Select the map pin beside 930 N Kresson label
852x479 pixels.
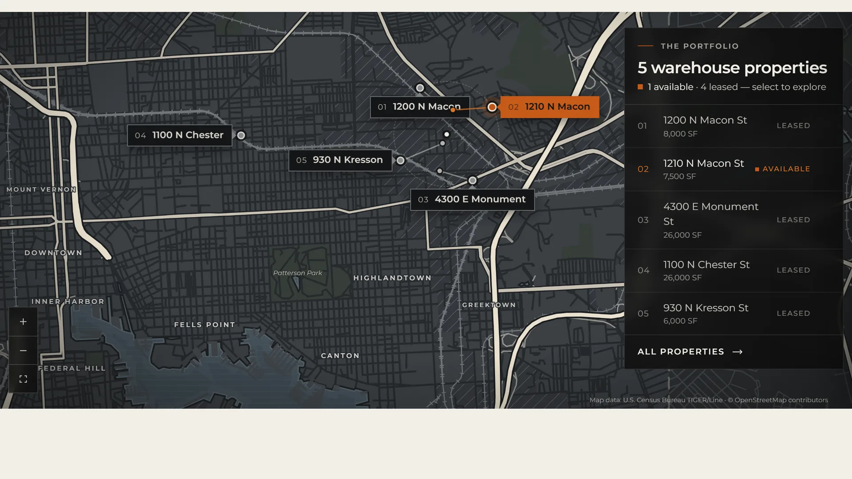pyautogui.click(x=400, y=160)
